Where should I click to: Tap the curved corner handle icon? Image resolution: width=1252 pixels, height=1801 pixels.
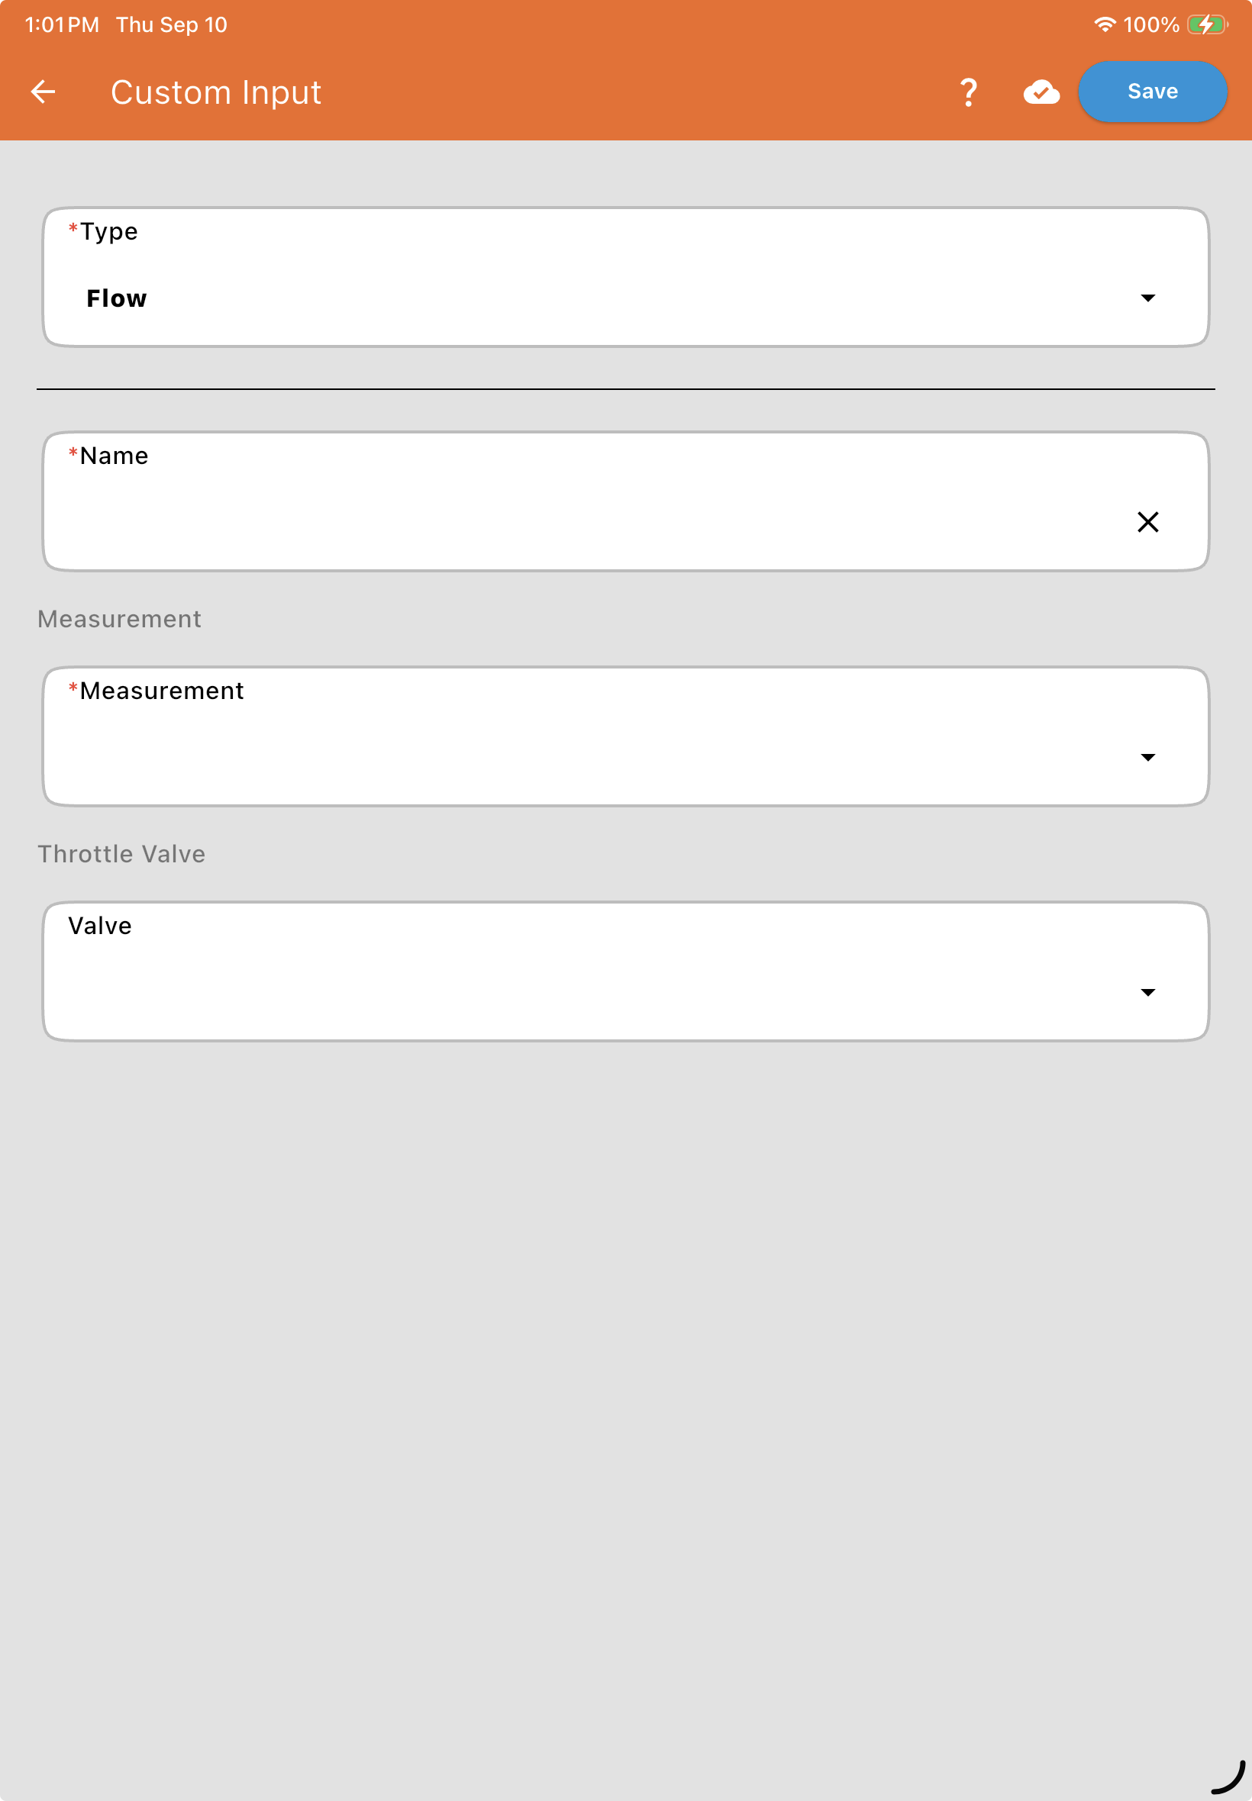[1228, 1776]
